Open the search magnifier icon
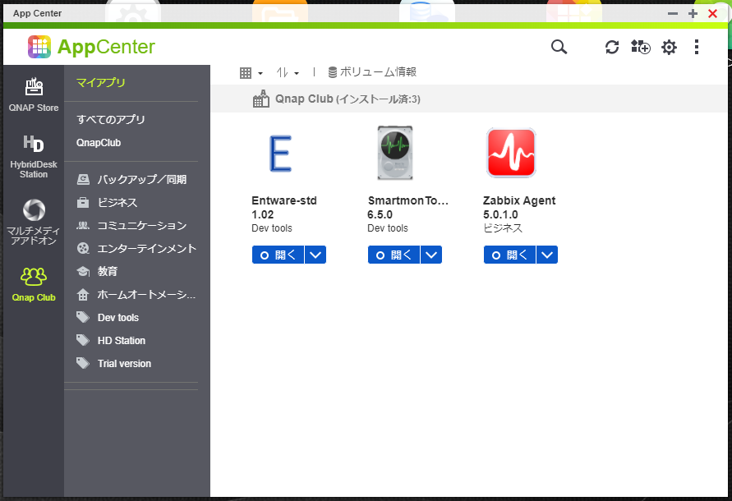 [559, 47]
